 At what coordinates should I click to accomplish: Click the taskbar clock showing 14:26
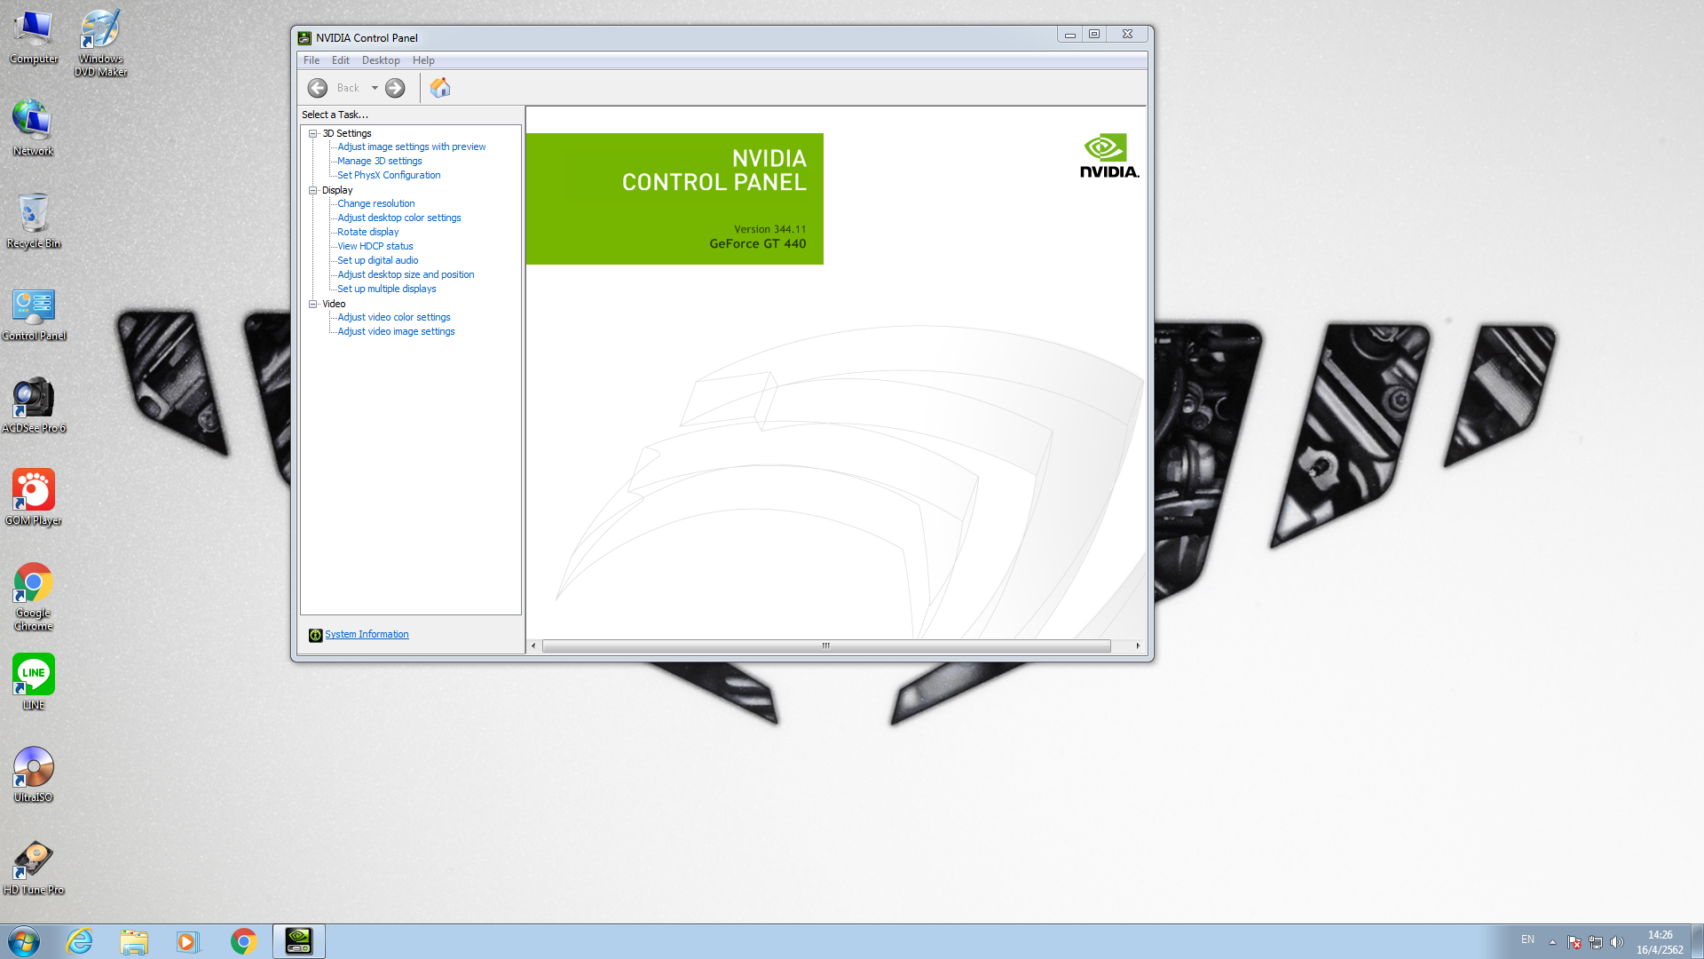pos(1660,942)
